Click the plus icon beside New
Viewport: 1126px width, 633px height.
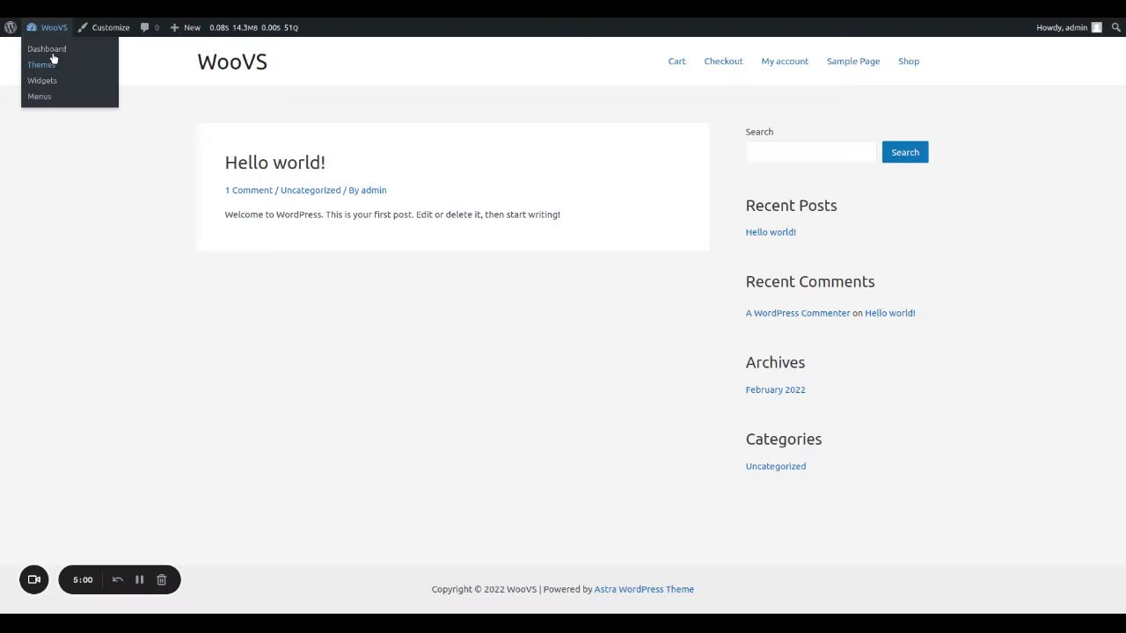(174, 27)
